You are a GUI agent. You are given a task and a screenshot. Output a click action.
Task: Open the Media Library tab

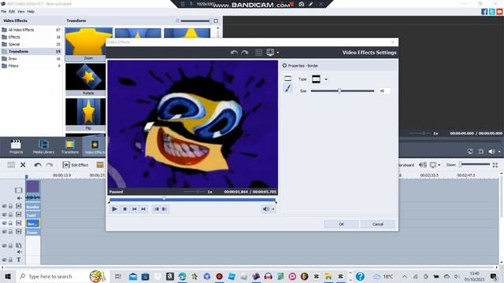(43, 147)
